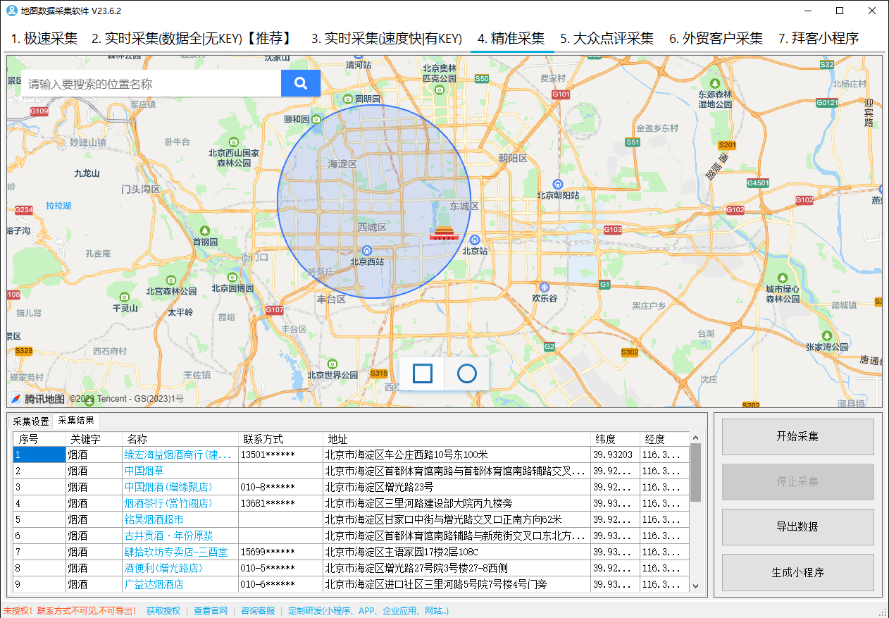This screenshot has height=618, width=889.
Task: Click the 地址 column header
Action: pyautogui.click(x=456, y=439)
